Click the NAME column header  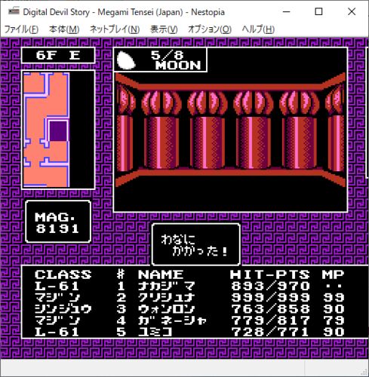(x=161, y=274)
